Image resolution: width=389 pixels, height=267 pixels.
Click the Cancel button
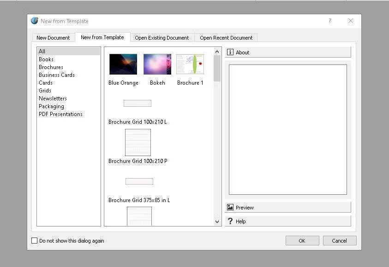339,240
